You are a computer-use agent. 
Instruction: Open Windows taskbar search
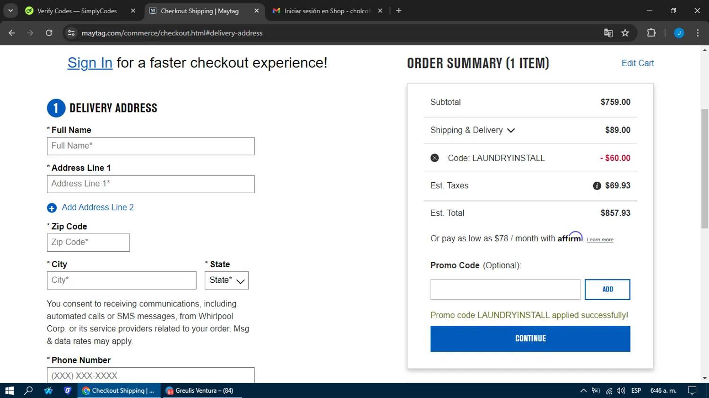point(28,390)
